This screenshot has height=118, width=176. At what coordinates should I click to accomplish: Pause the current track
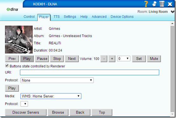tap(42, 59)
